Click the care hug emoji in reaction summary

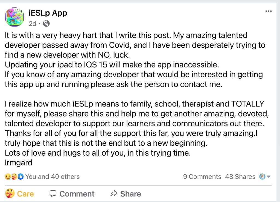(14, 177)
